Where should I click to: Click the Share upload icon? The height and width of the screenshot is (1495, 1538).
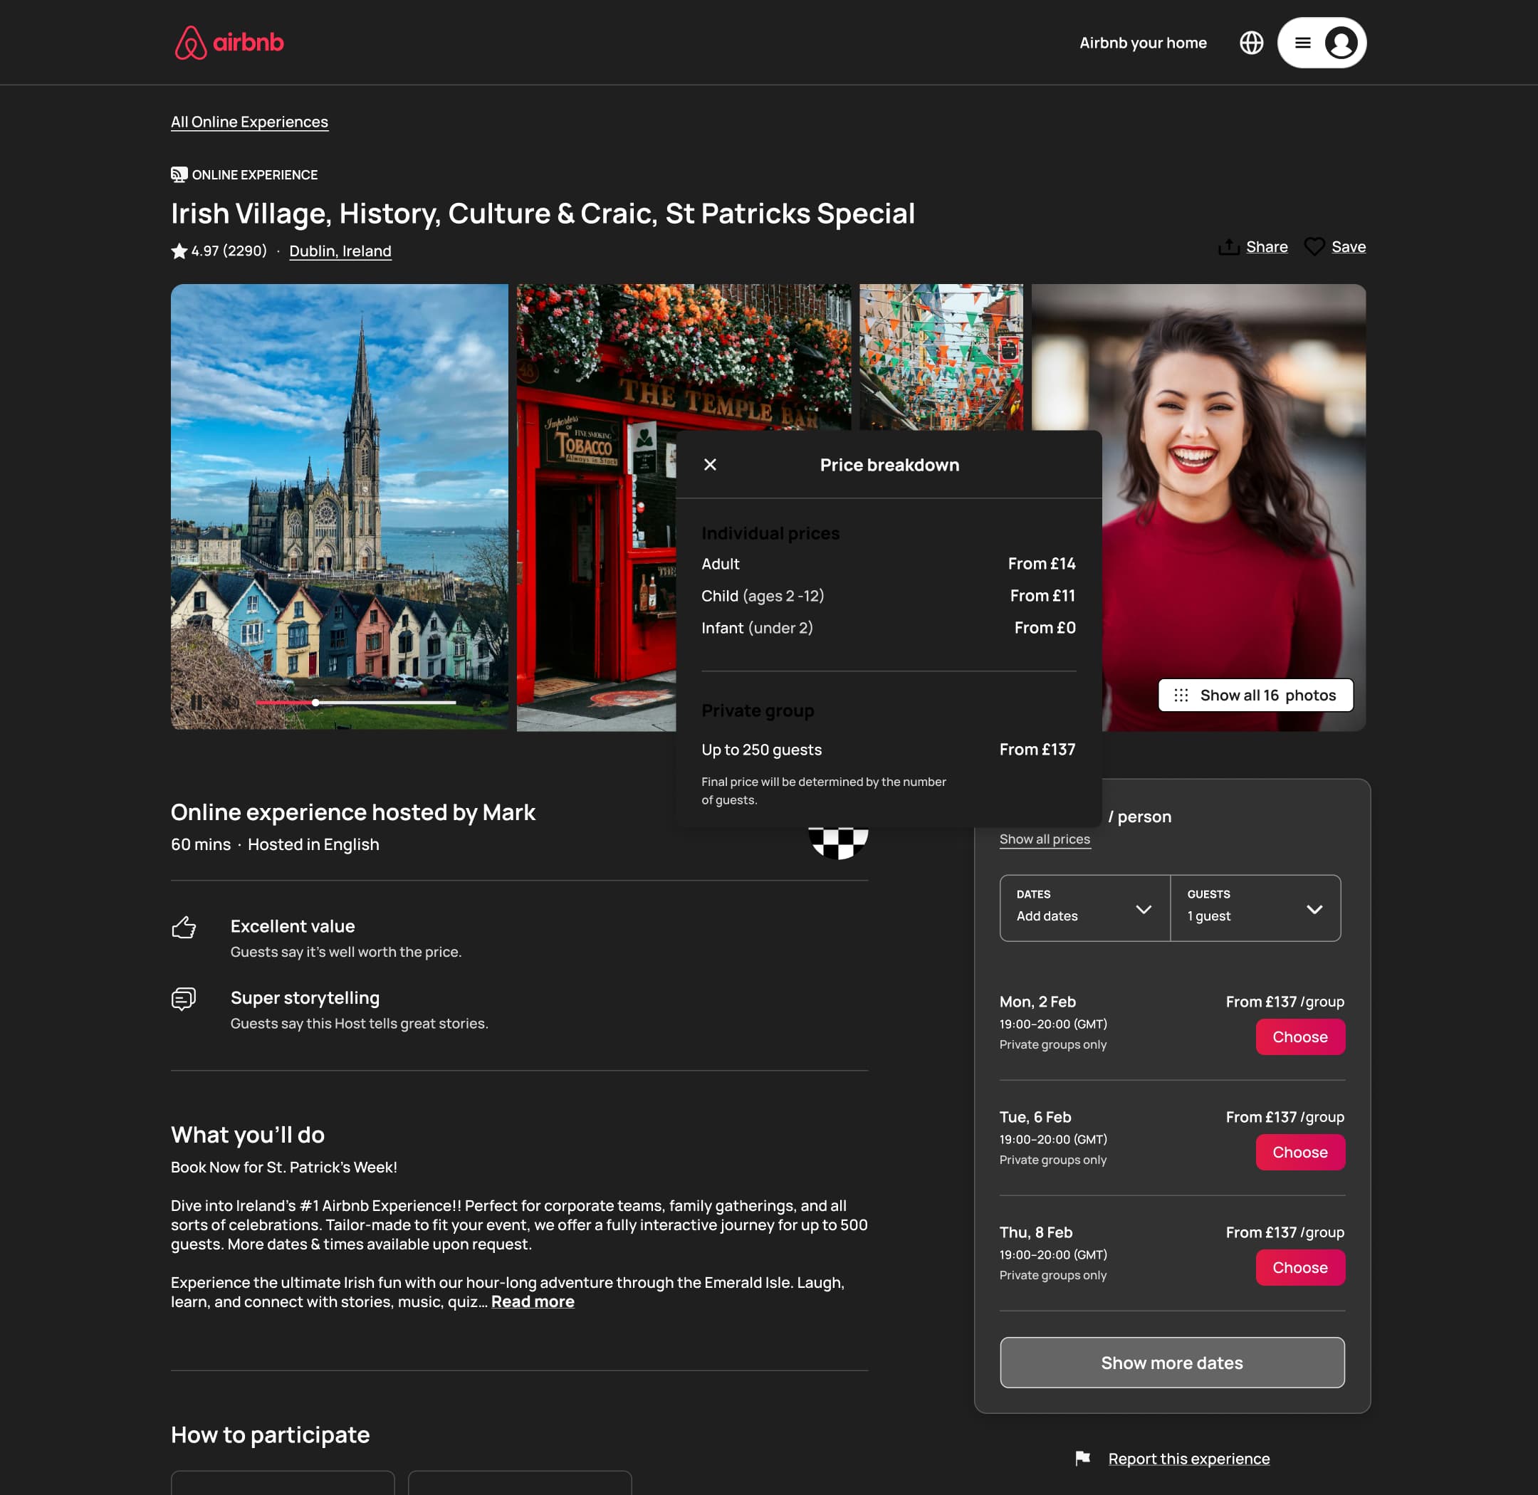coord(1228,246)
